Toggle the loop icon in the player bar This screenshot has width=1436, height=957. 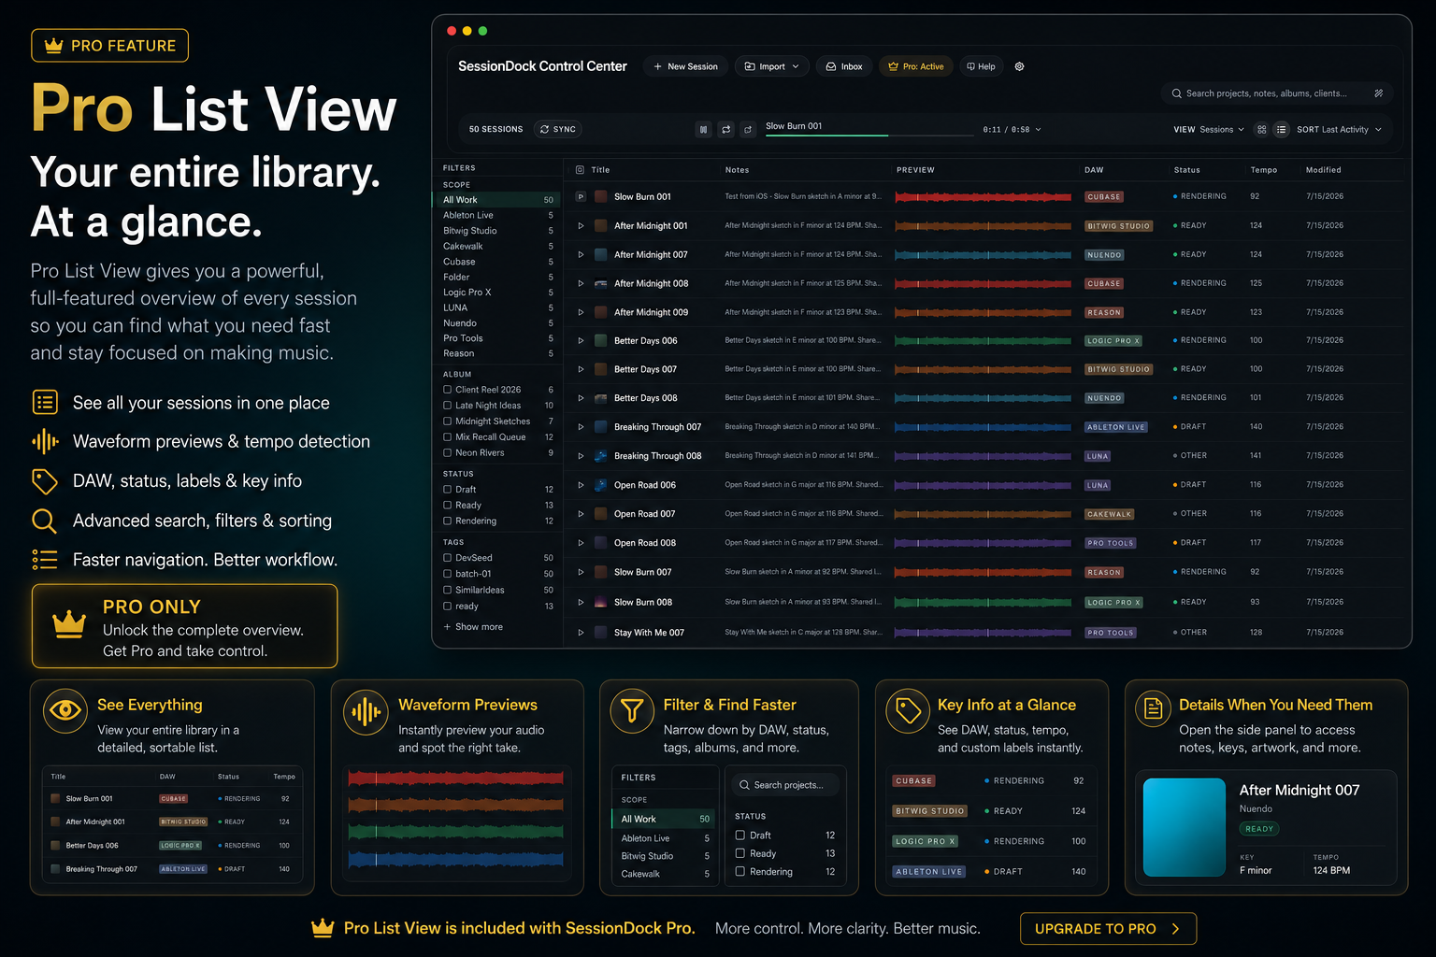click(x=726, y=129)
